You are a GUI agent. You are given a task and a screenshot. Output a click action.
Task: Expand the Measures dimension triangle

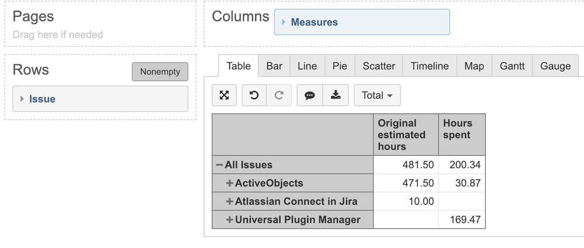pyautogui.click(x=284, y=22)
